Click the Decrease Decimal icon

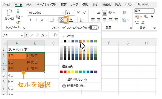(x=143, y=22)
